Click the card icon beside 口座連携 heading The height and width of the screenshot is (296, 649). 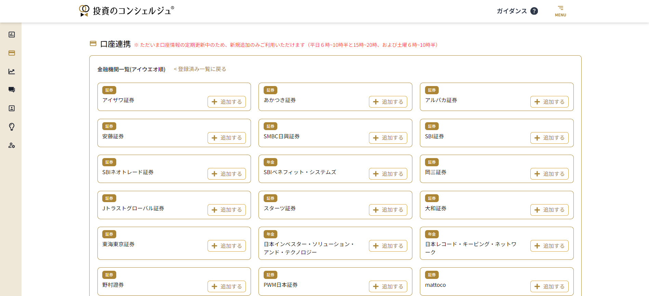point(93,43)
